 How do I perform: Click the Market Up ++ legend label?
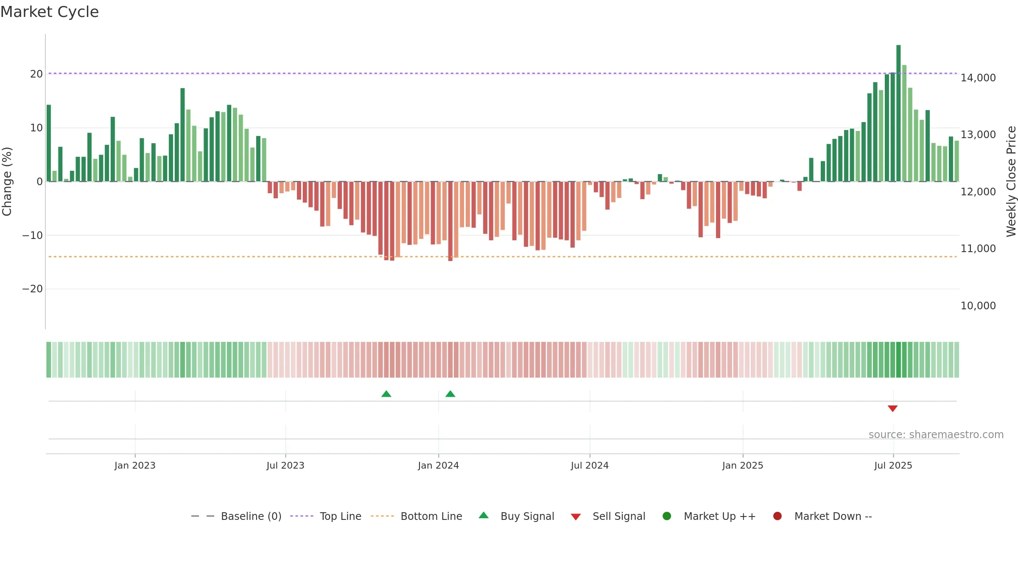pos(720,516)
